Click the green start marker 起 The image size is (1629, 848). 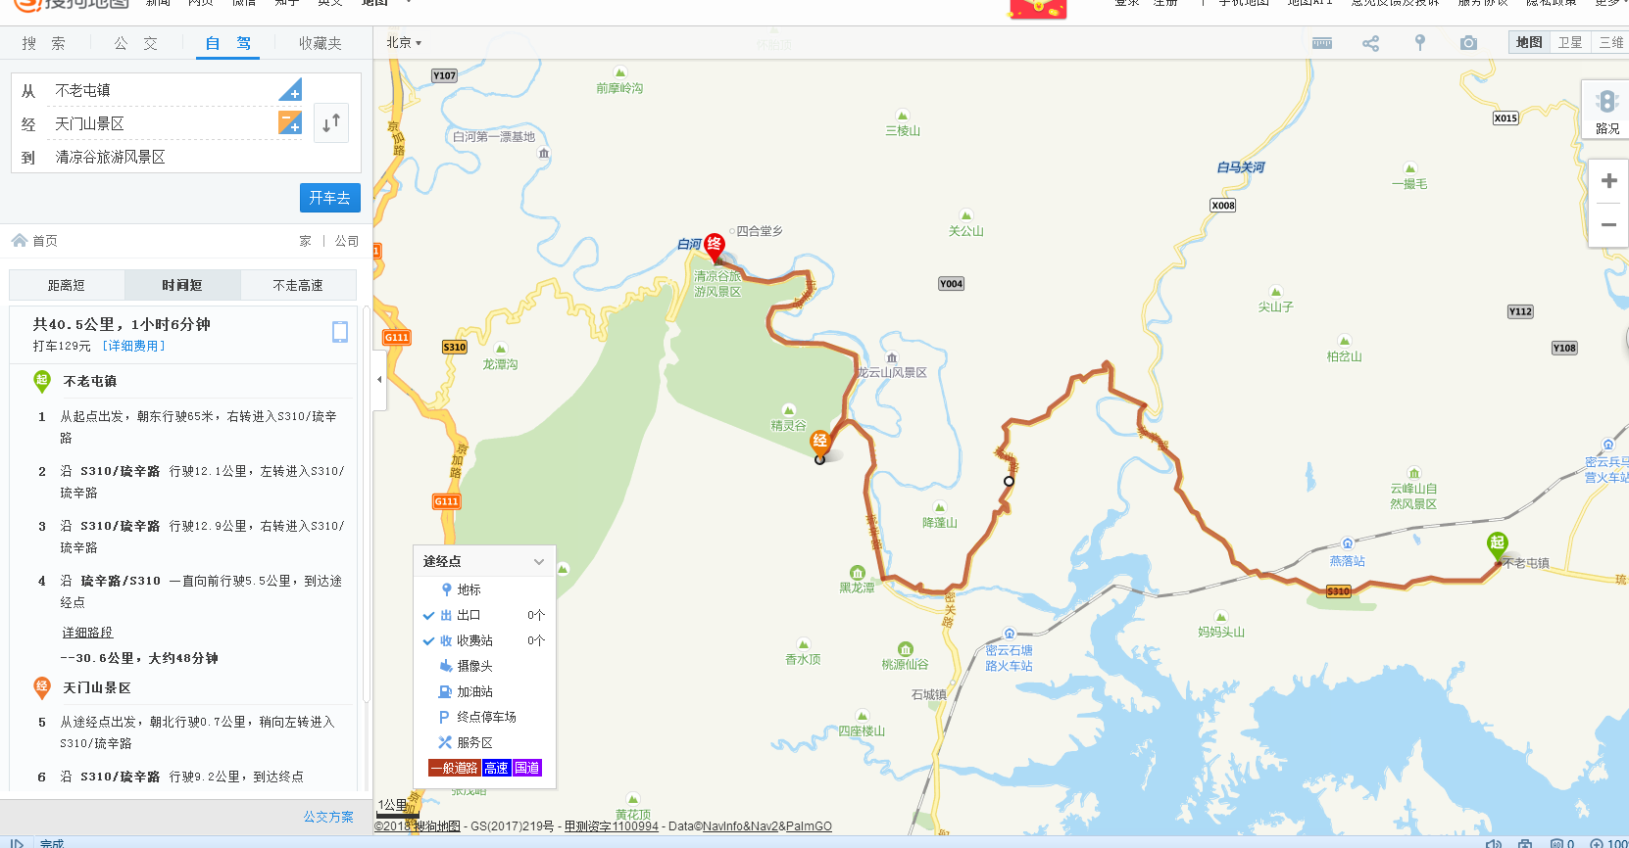pyautogui.click(x=1497, y=544)
